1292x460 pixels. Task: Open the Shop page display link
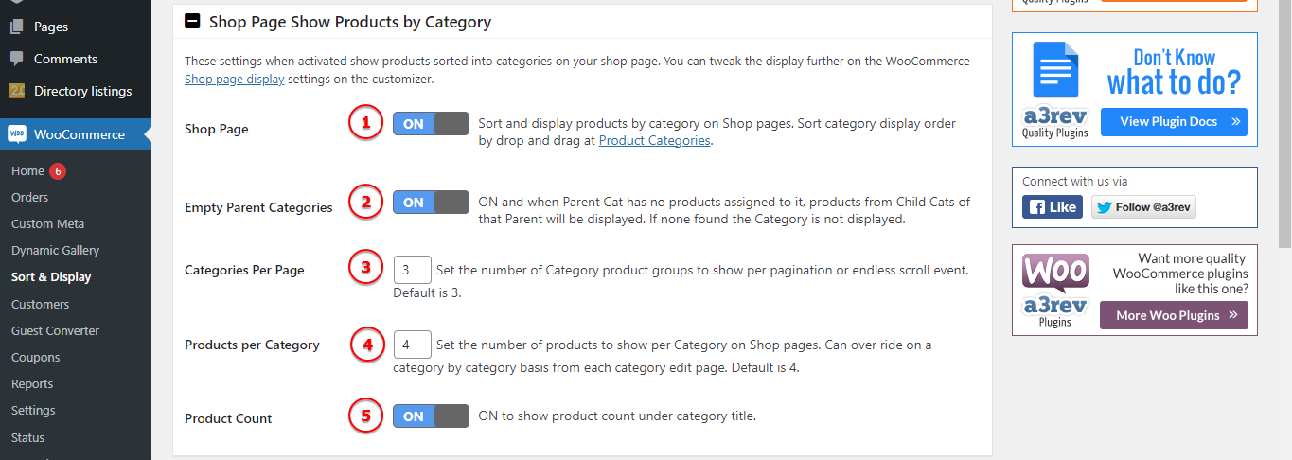click(x=234, y=80)
